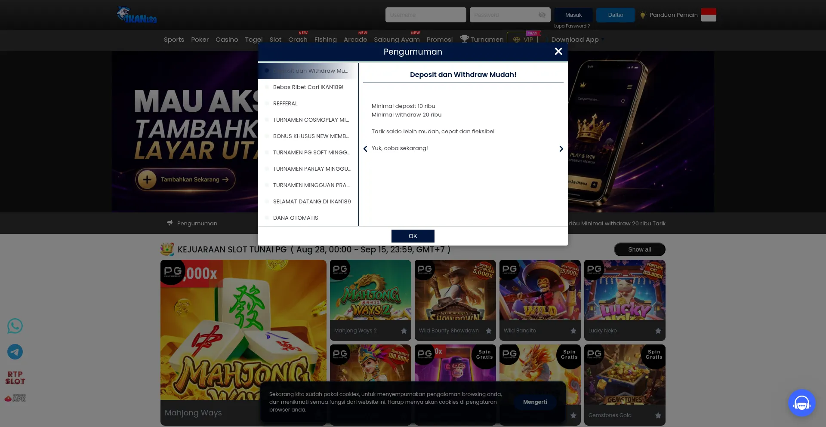Screen dimensions: 826x427
Task: Open the Promosi menu
Action: click(x=440, y=40)
